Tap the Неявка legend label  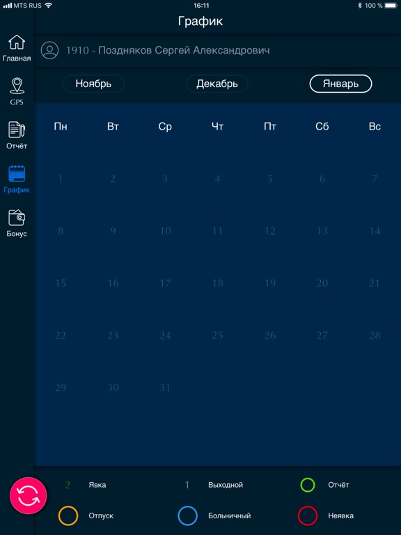(x=340, y=515)
